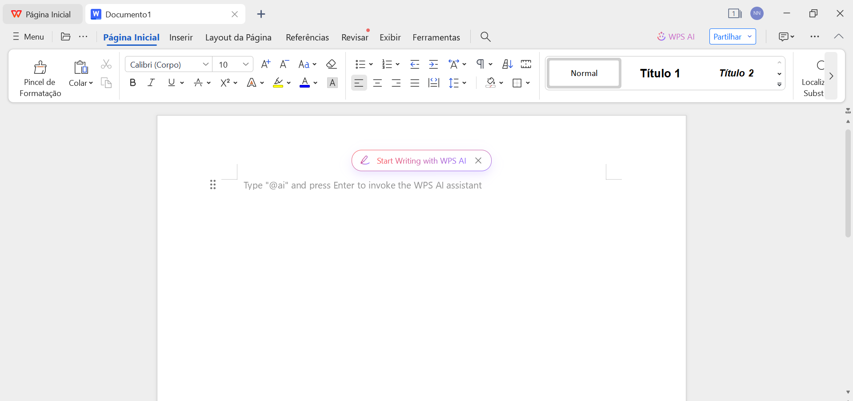Image resolution: width=853 pixels, height=401 pixels.
Task: Click the open folder icon
Action: click(65, 36)
